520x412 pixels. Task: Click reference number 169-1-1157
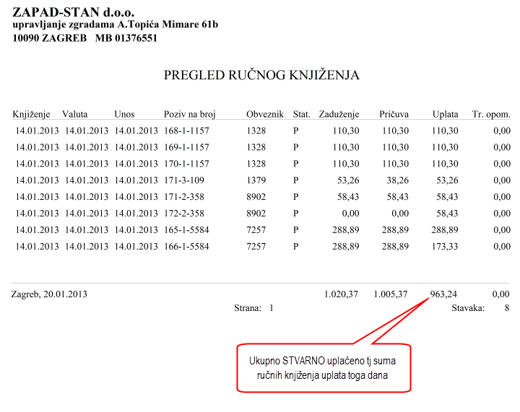[x=186, y=147]
